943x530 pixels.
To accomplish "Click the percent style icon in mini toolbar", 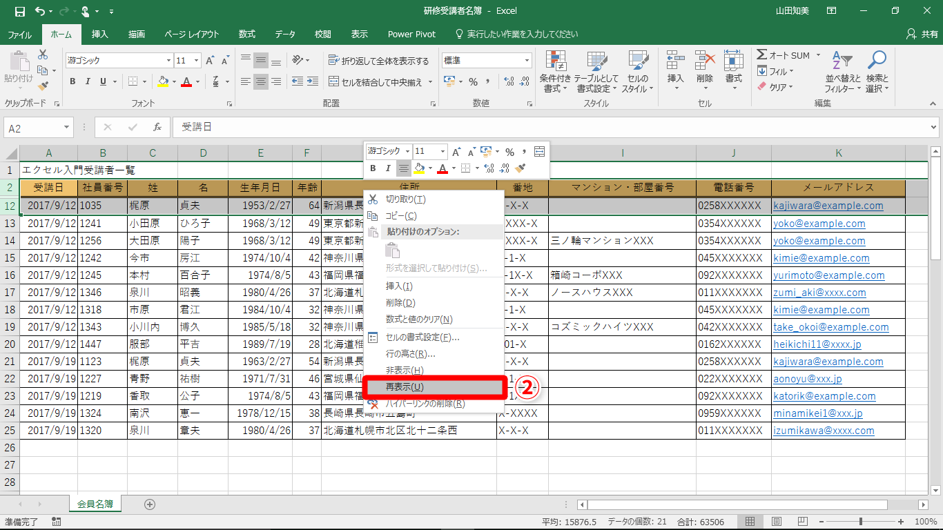I will (x=509, y=151).
